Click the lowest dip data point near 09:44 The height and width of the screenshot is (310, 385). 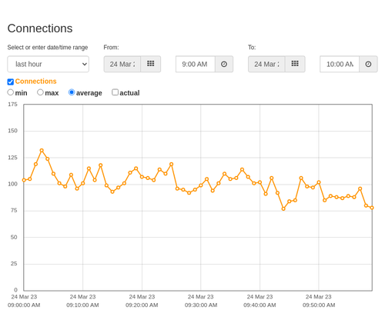tap(283, 208)
